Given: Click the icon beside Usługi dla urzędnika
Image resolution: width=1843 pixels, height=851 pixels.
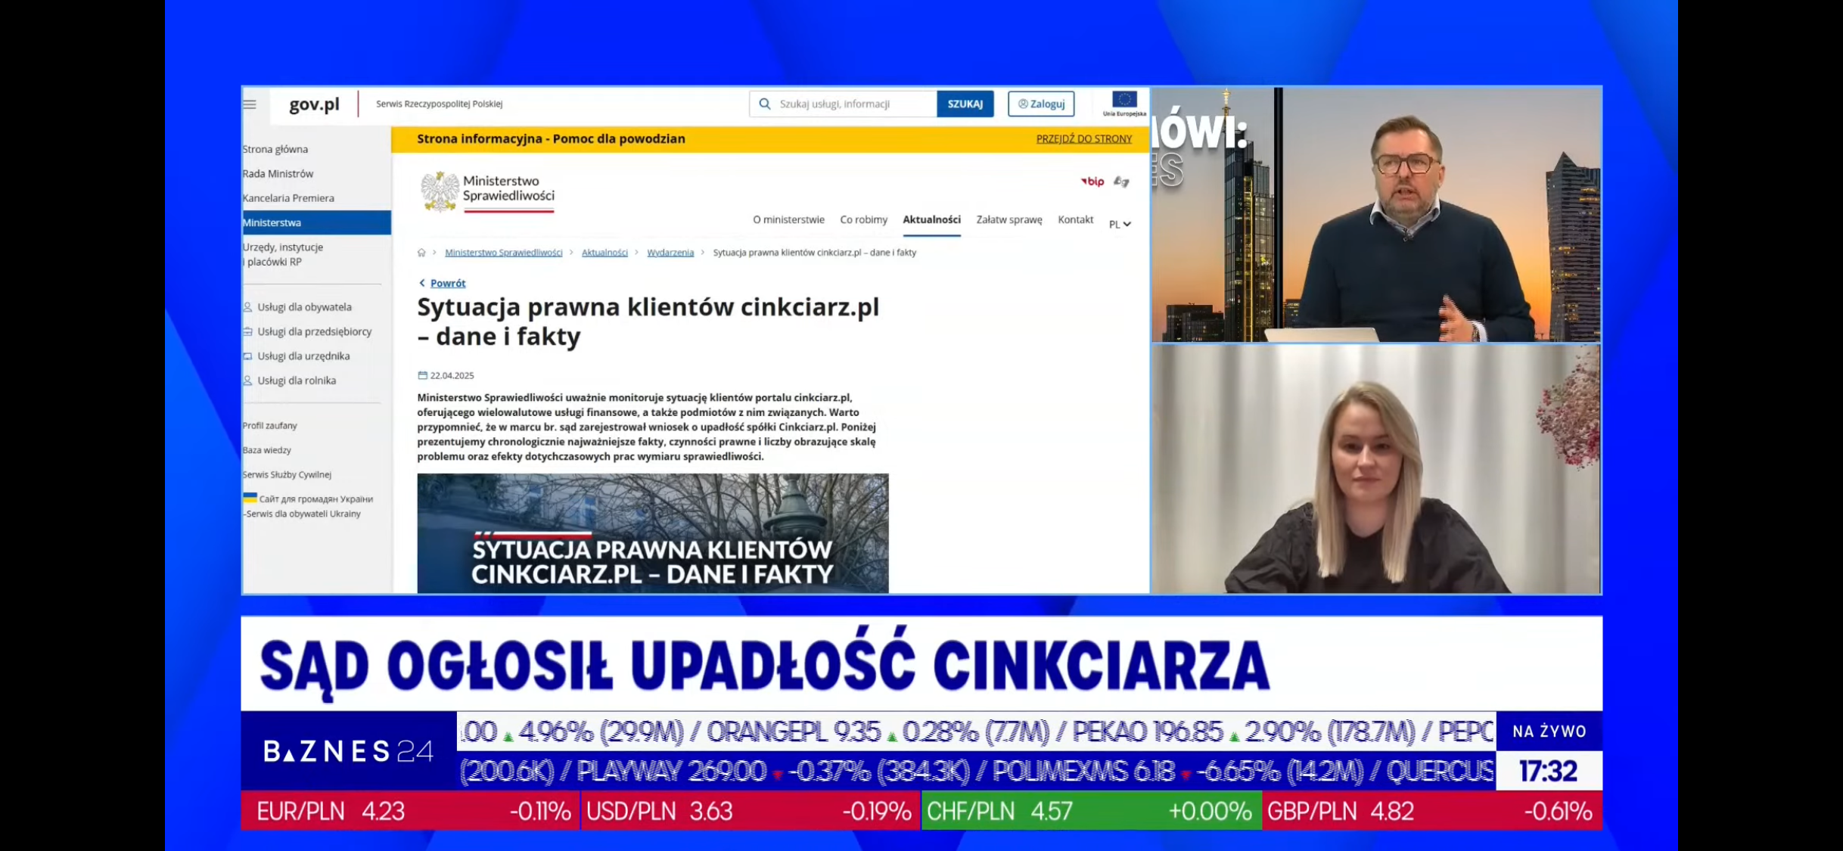Looking at the screenshot, I should [x=247, y=356].
